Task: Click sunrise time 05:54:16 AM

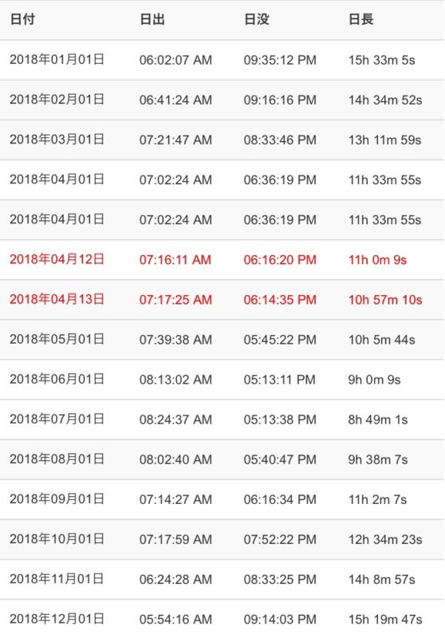Action: [x=175, y=620]
